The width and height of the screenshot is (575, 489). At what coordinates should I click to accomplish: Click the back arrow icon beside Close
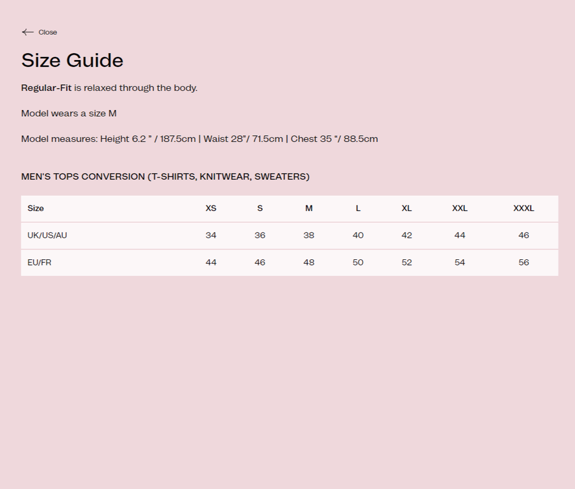[28, 32]
